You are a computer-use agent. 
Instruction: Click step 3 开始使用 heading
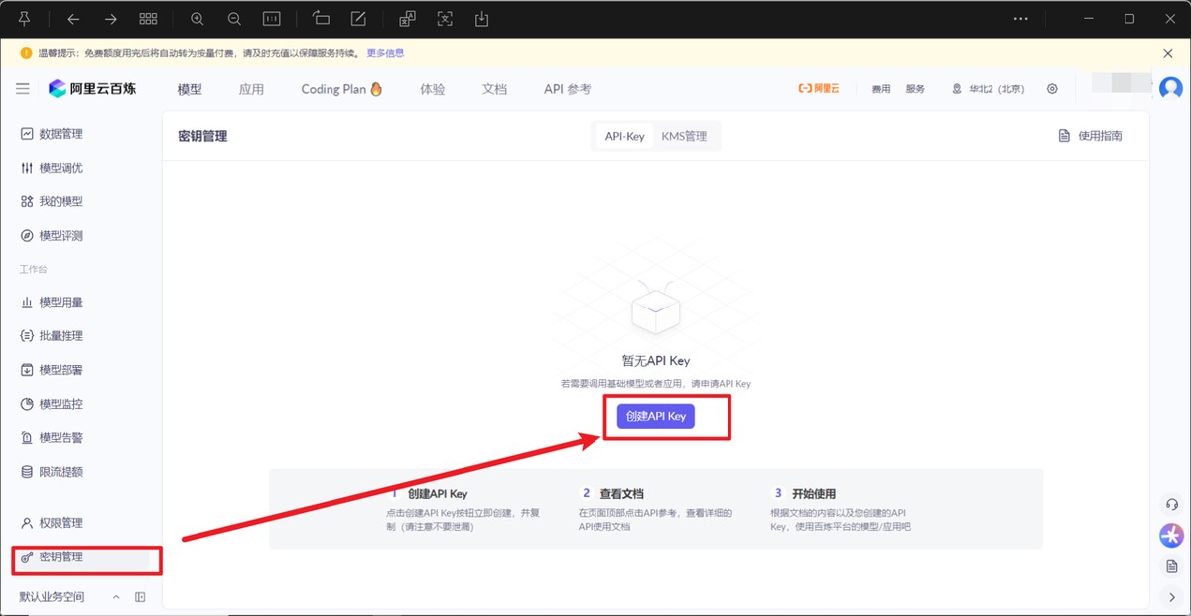tap(814, 493)
